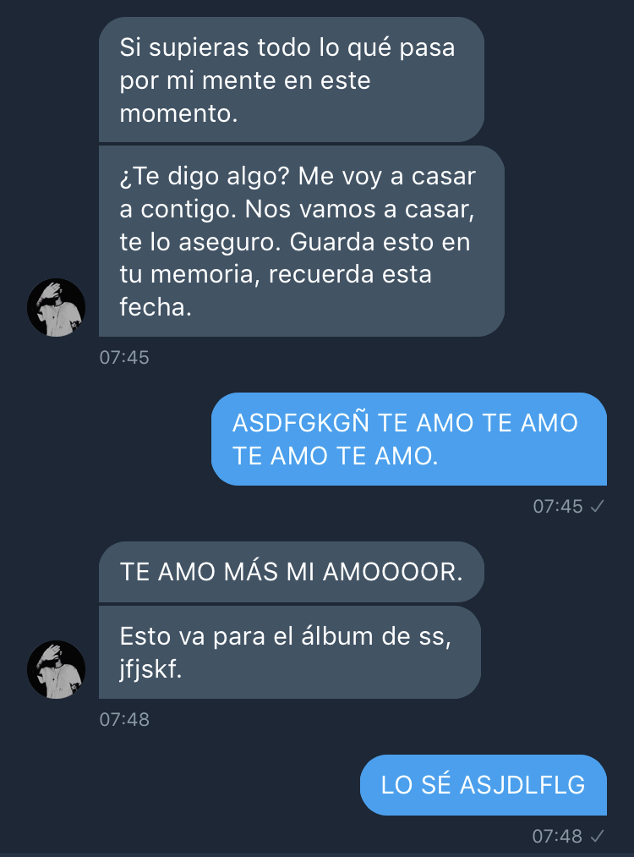Tap the 'Guarda esto en' text line

pyautogui.click(x=380, y=242)
